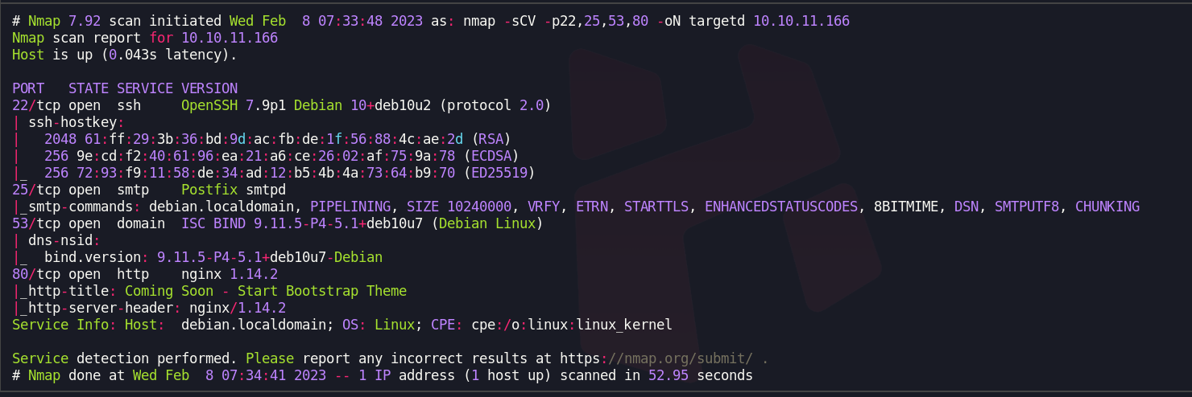Viewport: 1192px width, 397px height.
Task: Click the ECDSA hostkey label
Action: click(x=495, y=156)
